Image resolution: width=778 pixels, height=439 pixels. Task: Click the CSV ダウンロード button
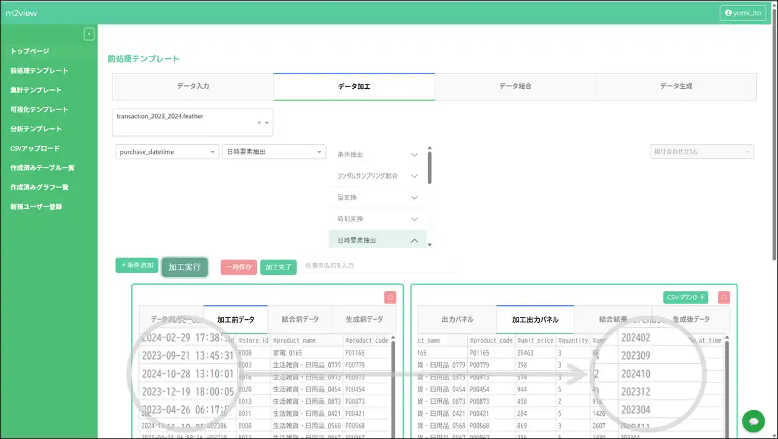click(x=685, y=297)
